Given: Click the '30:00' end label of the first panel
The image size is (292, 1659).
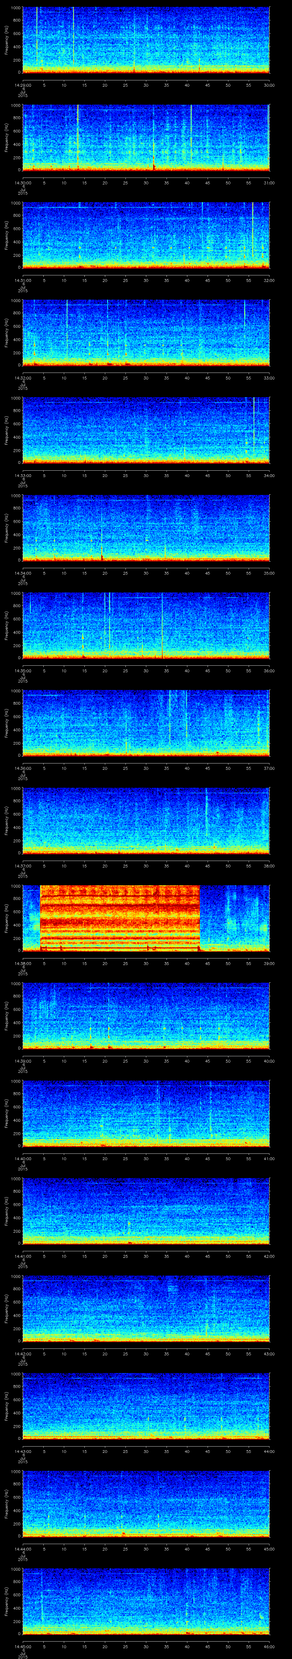Looking at the screenshot, I should [x=269, y=85].
